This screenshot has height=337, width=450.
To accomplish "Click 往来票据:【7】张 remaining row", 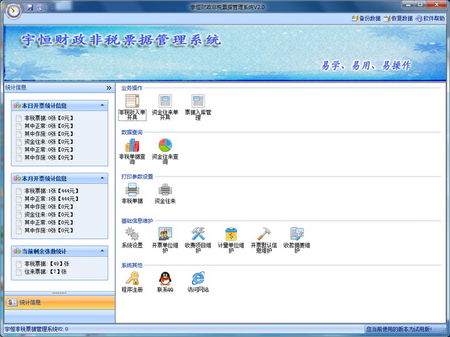I will [42, 271].
